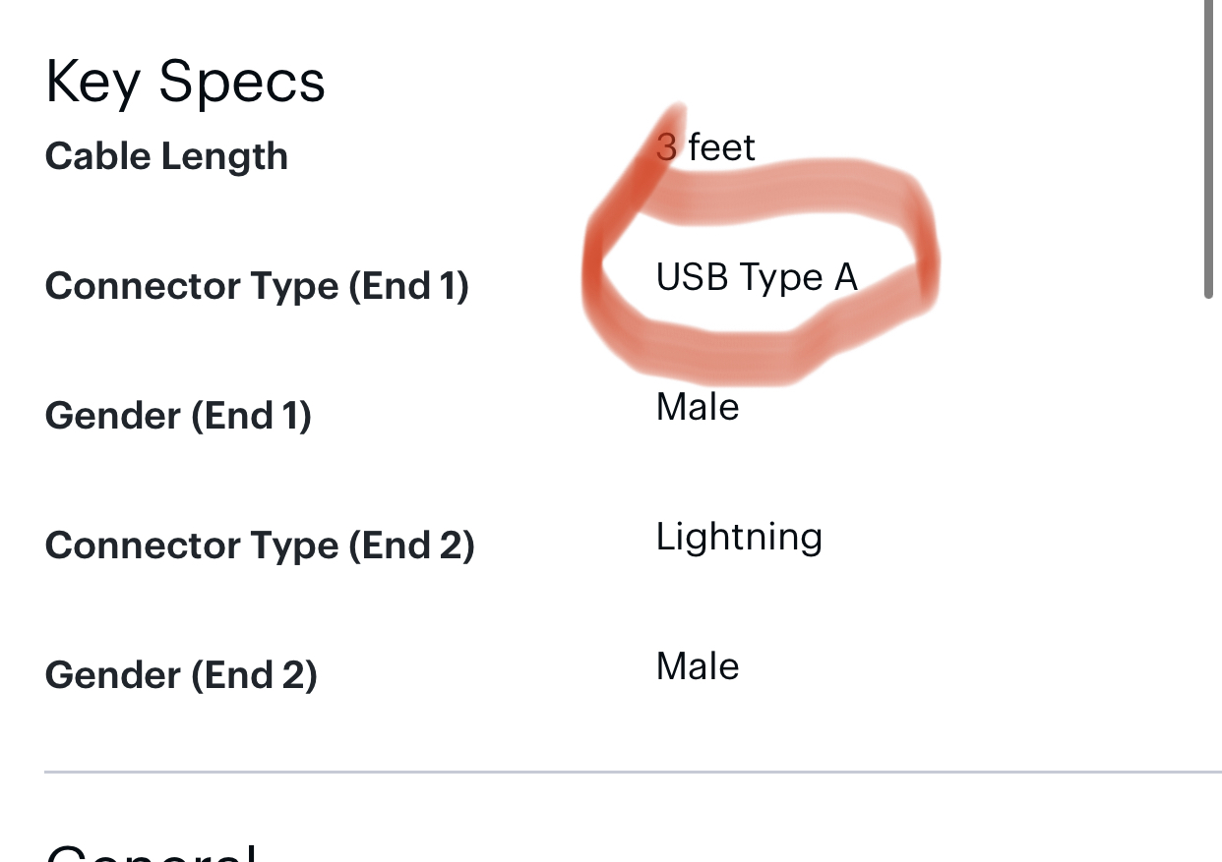Click the horizontal divider below Gender (End 2)
The height and width of the screenshot is (862, 1222).
(x=630, y=773)
